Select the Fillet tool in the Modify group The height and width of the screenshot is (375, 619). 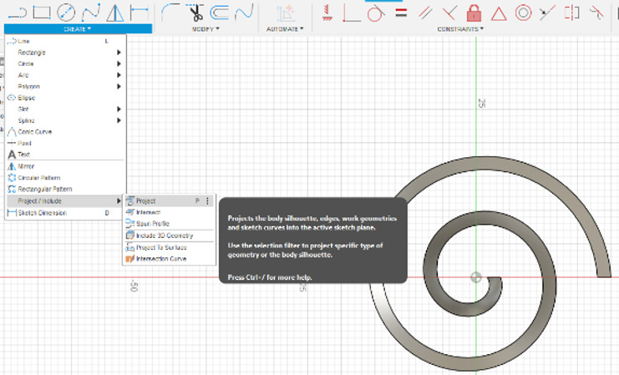(x=170, y=12)
